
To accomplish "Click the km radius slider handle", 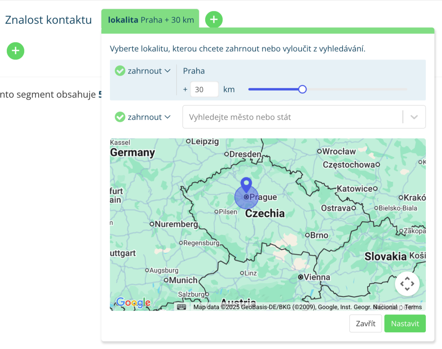I will [302, 89].
